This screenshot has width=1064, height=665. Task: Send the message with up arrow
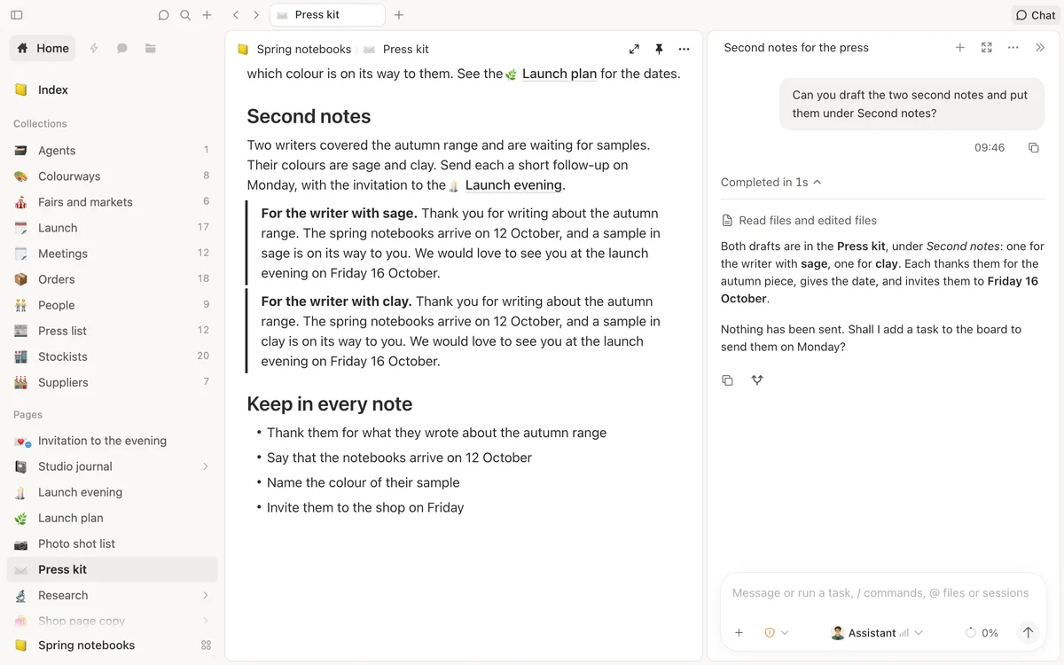pos(1028,632)
